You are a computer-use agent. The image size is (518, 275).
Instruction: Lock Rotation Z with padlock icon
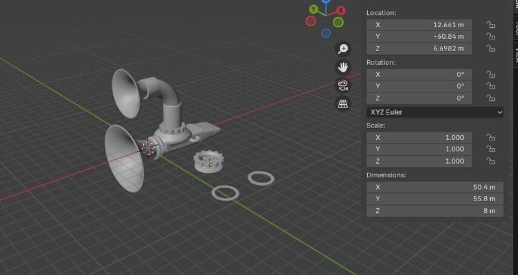[491, 98]
